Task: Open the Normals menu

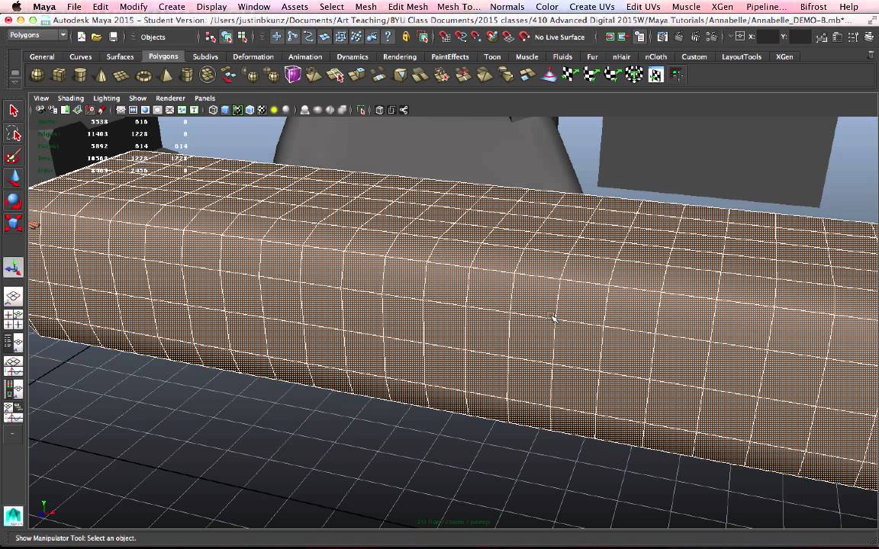Action: (x=507, y=7)
